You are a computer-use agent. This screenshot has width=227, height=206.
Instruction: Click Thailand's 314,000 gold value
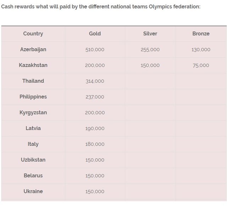click(95, 81)
